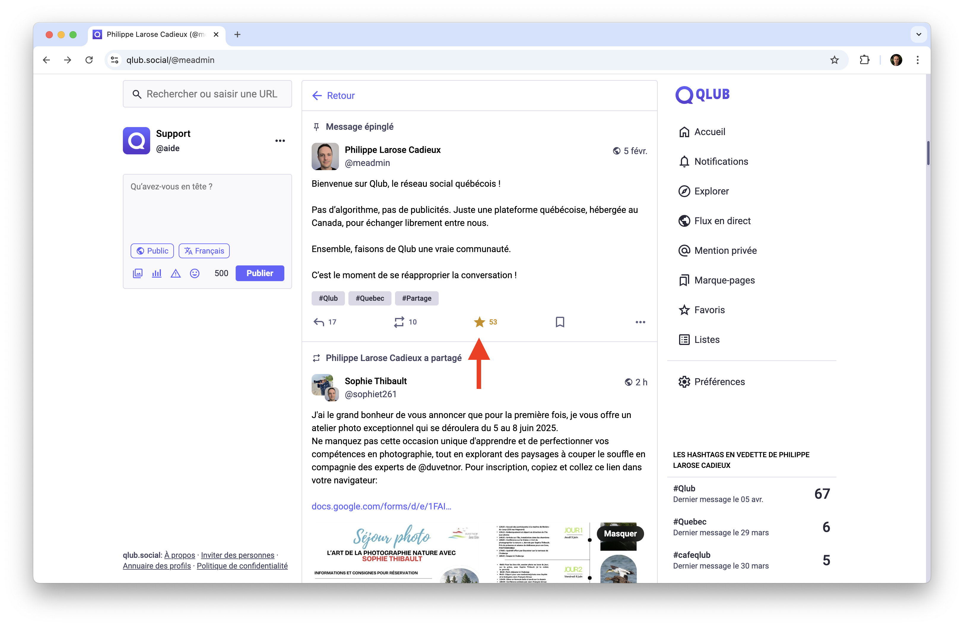Image resolution: width=964 pixels, height=627 pixels.
Task: Open the Séjour photo image attachment
Action: tap(395, 553)
